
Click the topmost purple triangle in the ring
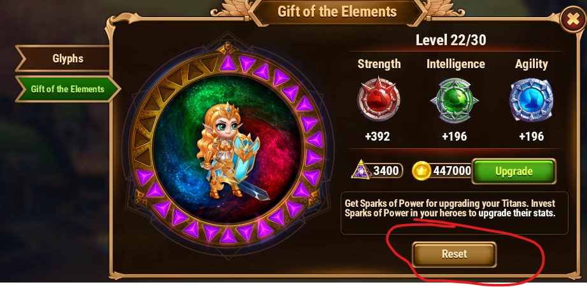[228, 63]
